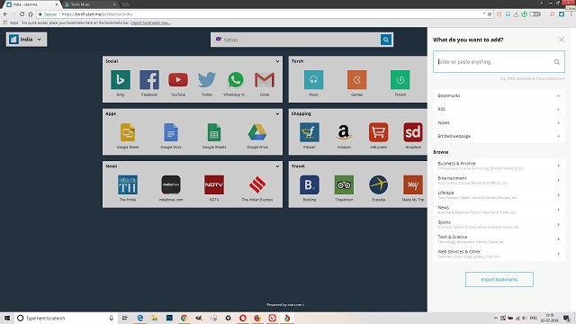Open the WhatsApp Web shortcut
Viewport: 576px width, 324px height.
(236, 80)
